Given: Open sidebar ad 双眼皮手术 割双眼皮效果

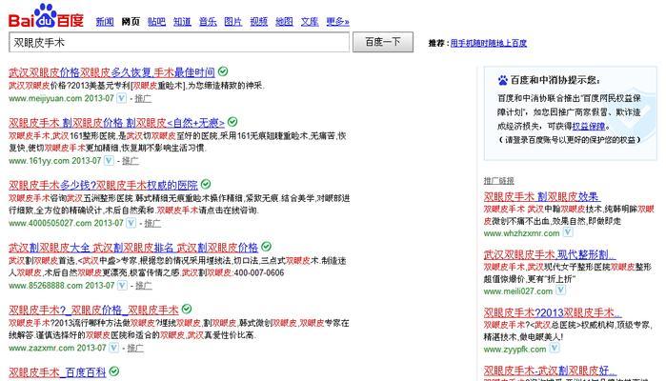Looking at the screenshot, I should [x=542, y=196].
